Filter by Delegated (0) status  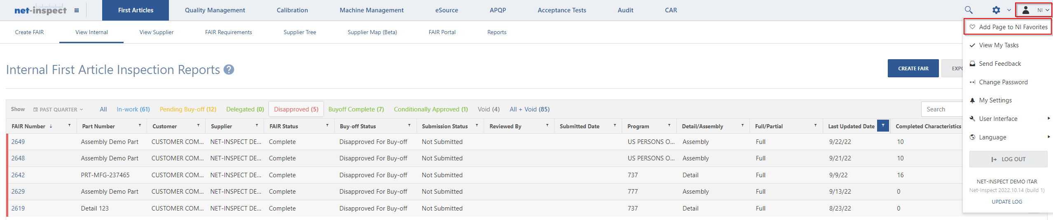point(245,109)
